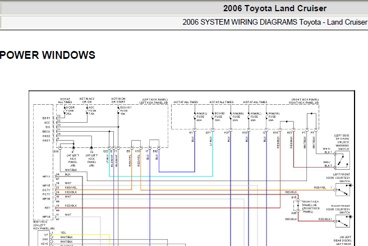Click the unlock warning switch symbol
Viewport: 368px width, 246px height.
[x=342, y=160]
